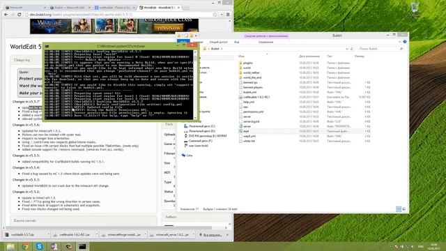Open Chrome from the taskbar
The image size is (446, 251).
coord(25,246)
